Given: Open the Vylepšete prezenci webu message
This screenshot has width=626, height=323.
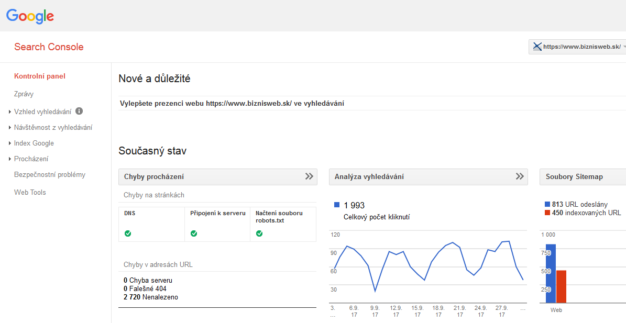Looking at the screenshot, I should [232, 104].
